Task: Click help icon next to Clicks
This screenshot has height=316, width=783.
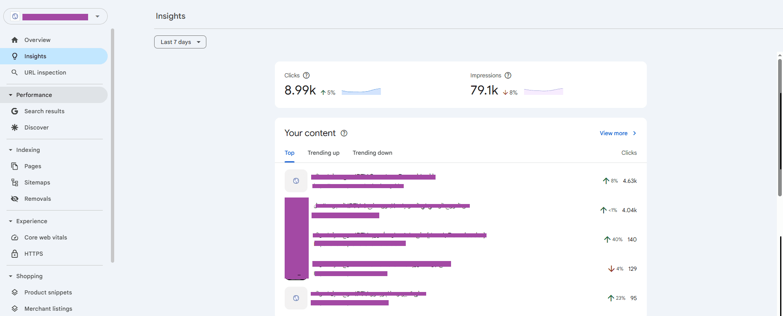Action: (306, 75)
